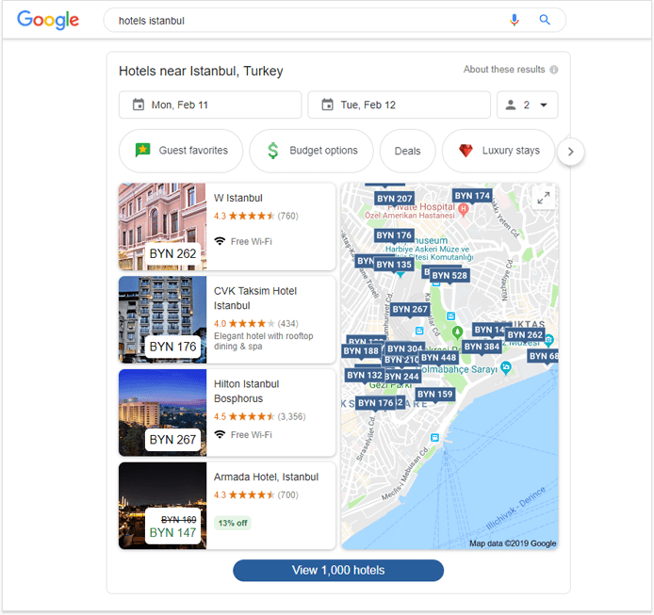Select the Luxury stays filter

[499, 151]
